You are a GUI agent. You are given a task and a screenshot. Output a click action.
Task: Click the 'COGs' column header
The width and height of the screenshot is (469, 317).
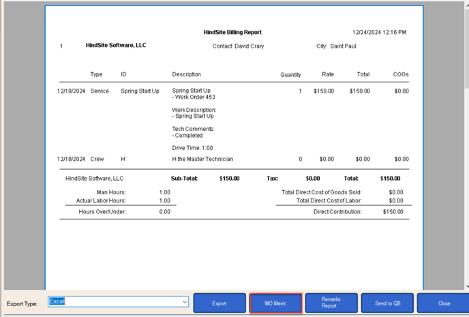pos(401,74)
